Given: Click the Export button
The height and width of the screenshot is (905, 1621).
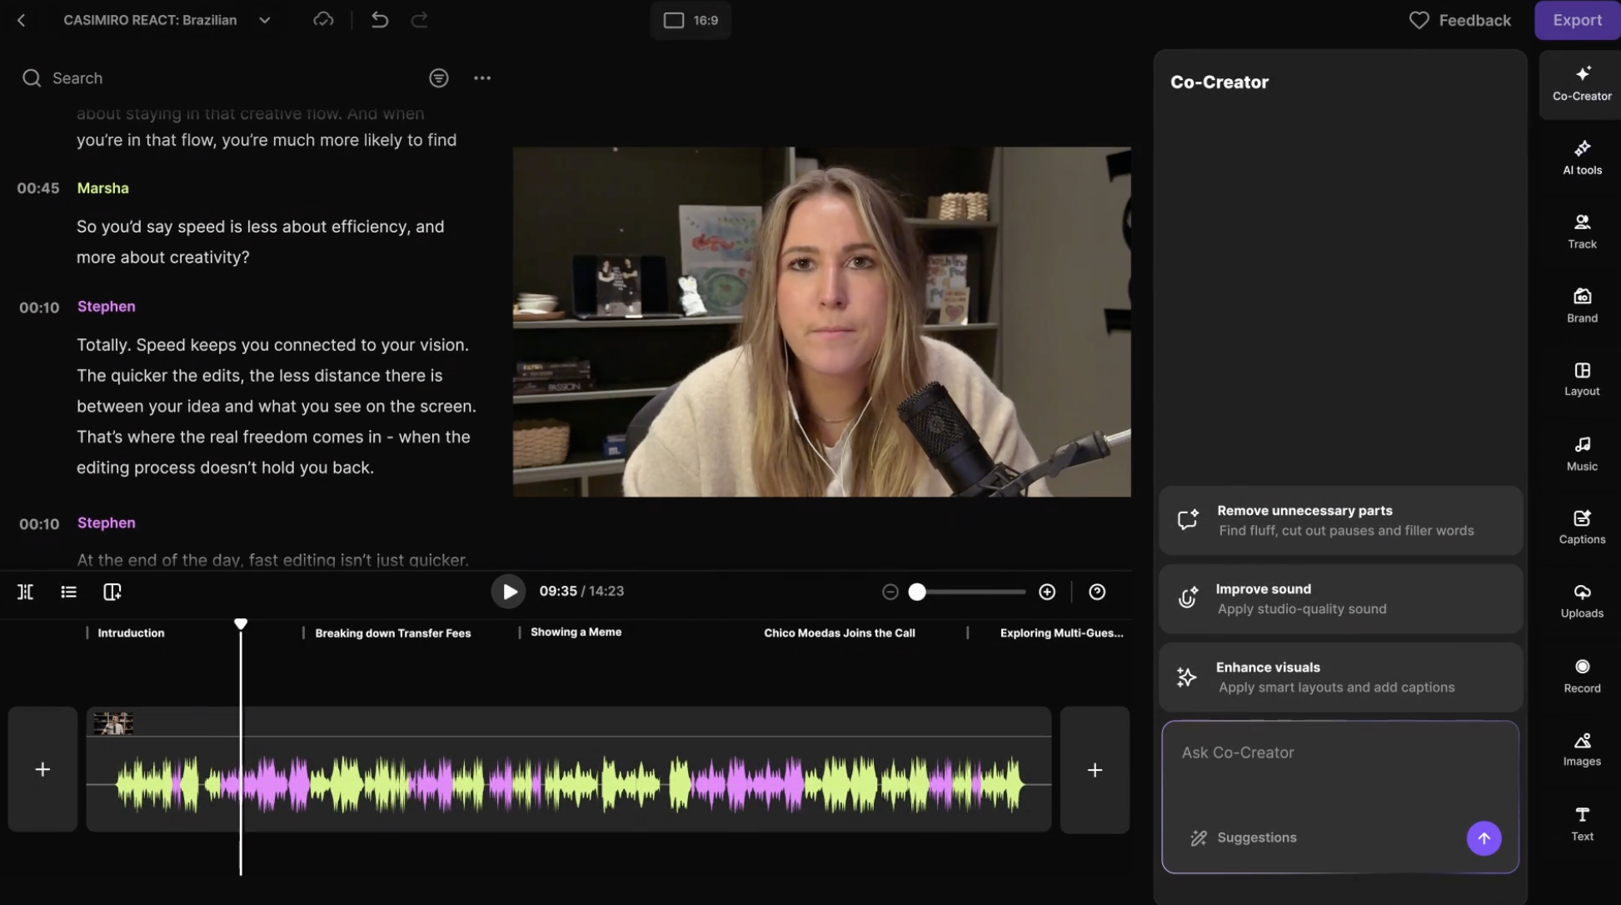Looking at the screenshot, I should click(x=1576, y=20).
